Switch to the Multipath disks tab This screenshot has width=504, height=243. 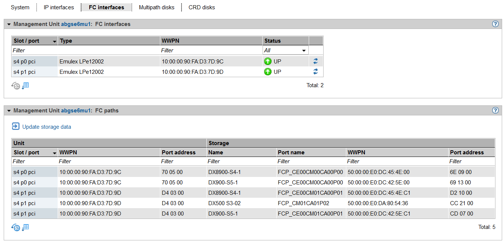tap(157, 7)
